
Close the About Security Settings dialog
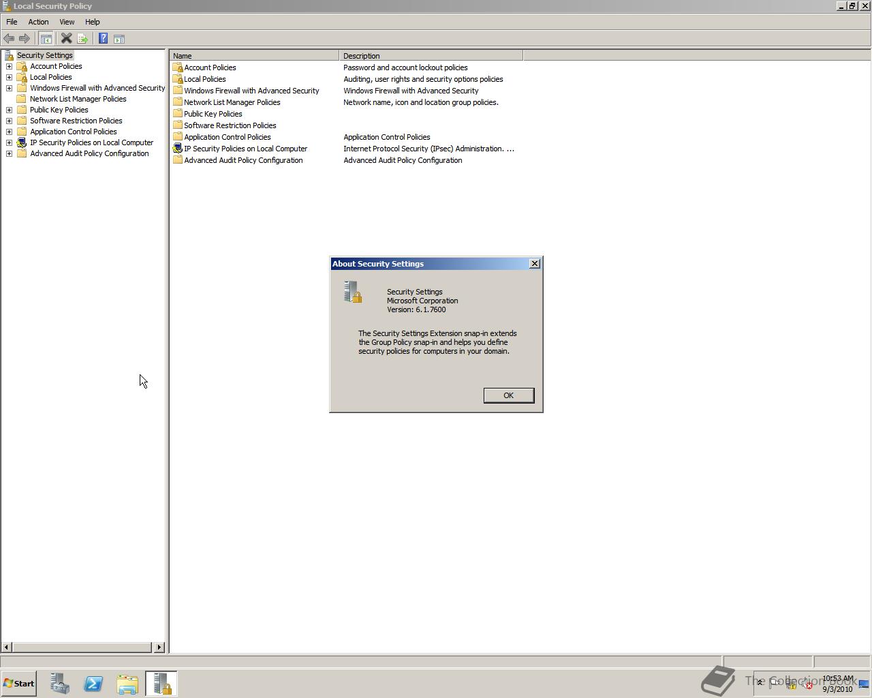(x=535, y=264)
